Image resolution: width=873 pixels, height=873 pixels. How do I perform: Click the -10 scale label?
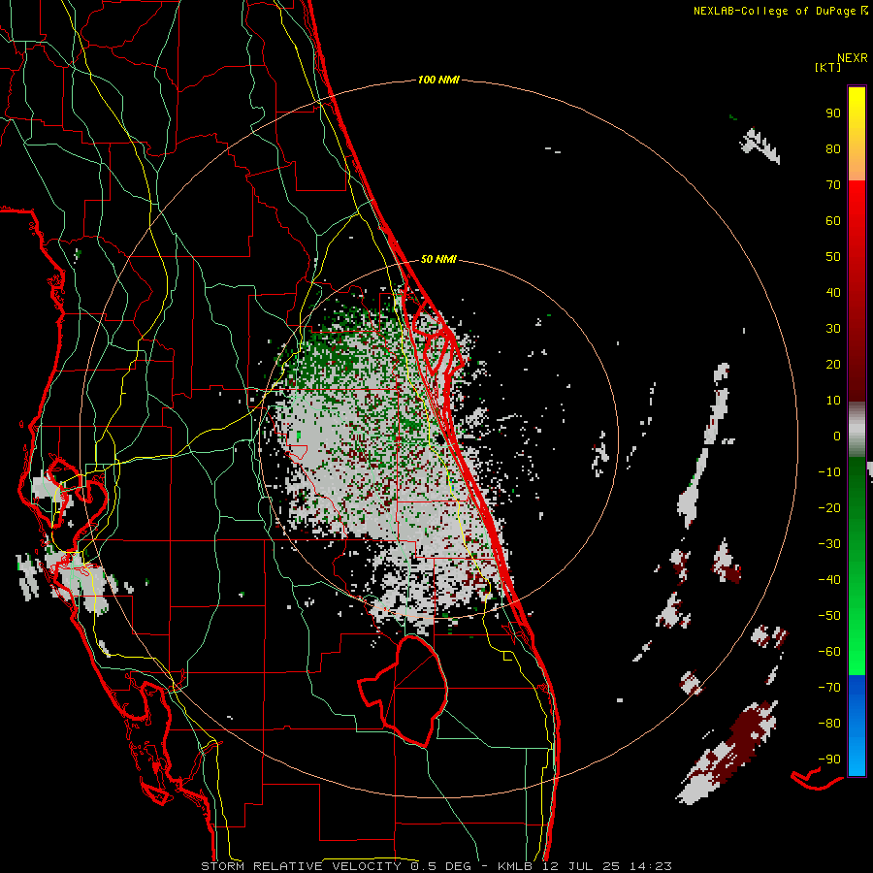point(829,472)
